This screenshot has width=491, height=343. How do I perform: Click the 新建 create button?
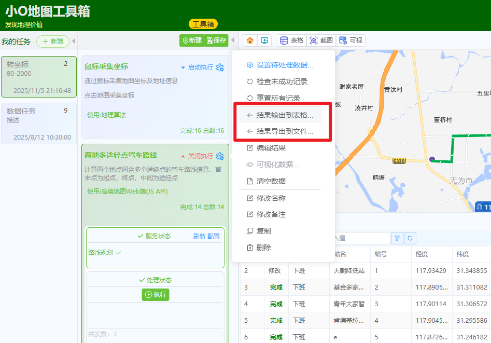tap(192, 40)
